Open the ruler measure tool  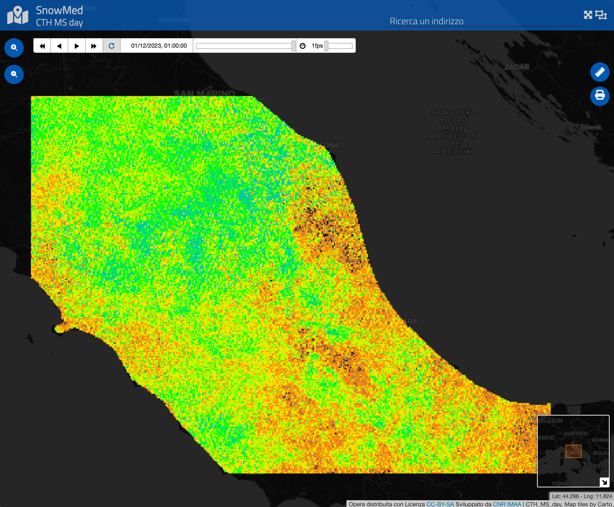(600, 72)
